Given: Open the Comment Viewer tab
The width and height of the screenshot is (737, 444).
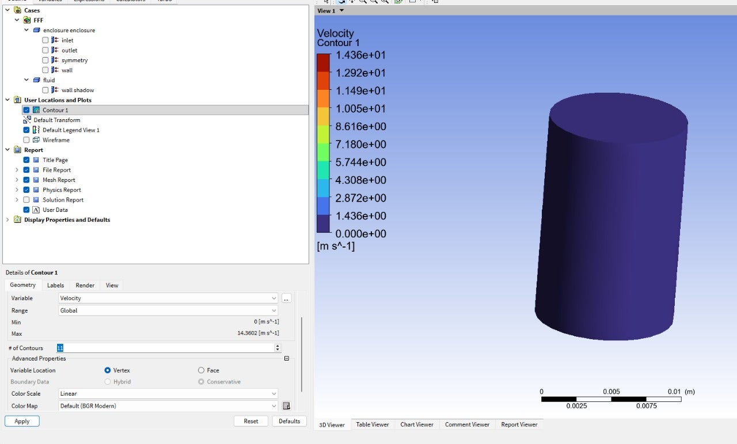Looking at the screenshot, I should 467,424.
